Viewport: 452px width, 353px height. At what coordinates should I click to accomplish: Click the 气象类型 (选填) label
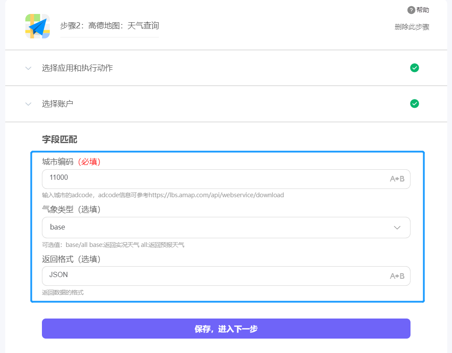(71, 209)
